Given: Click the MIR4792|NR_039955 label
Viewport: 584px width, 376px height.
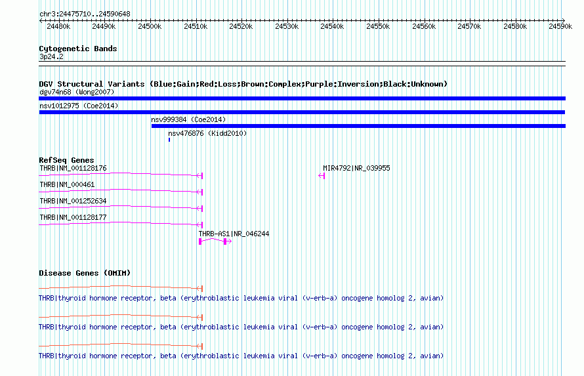Looking at the screenshot, I should [x=356, y=168].
